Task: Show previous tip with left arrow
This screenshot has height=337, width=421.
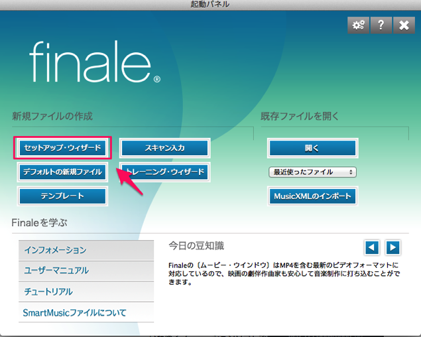Action: 372,247
